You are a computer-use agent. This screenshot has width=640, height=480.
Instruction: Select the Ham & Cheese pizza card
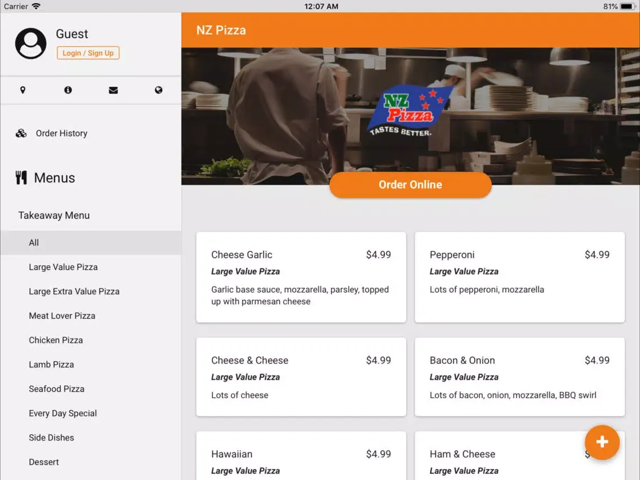519,456
